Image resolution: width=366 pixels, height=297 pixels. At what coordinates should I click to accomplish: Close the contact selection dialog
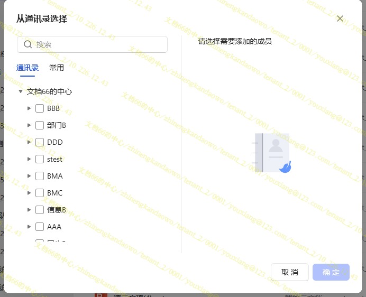[x=340, y=18]
